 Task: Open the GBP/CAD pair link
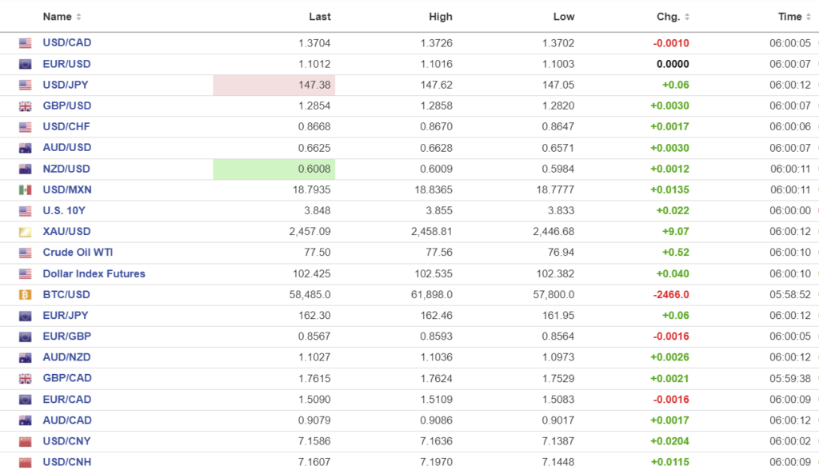click(67, 378)
